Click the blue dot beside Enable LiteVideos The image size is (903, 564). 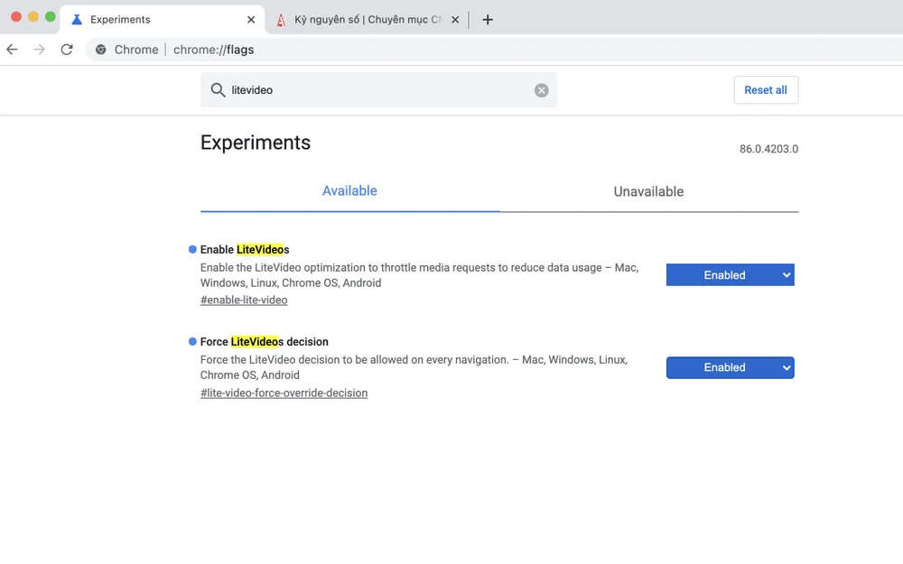pos(191,249)
